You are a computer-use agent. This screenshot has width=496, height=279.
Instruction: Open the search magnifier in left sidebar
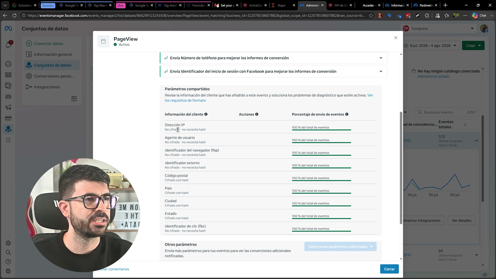[8, 252]
